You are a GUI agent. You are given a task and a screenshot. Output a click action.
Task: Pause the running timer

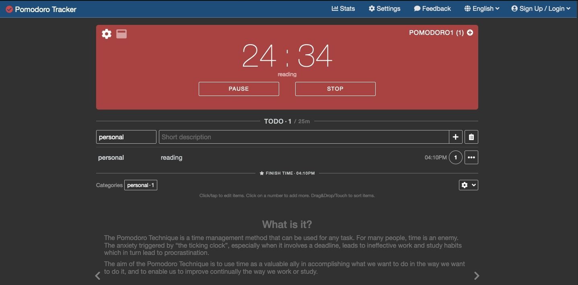coord(239,89)
